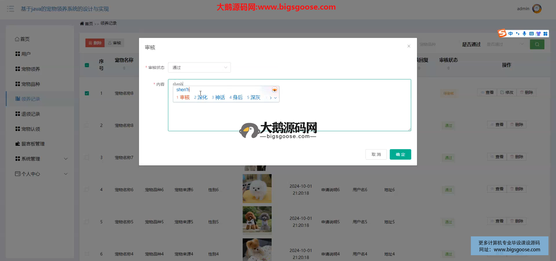Close the 审核 dialog with X icon
This screenshot has width=556, height=261.
tap(409, 46)
